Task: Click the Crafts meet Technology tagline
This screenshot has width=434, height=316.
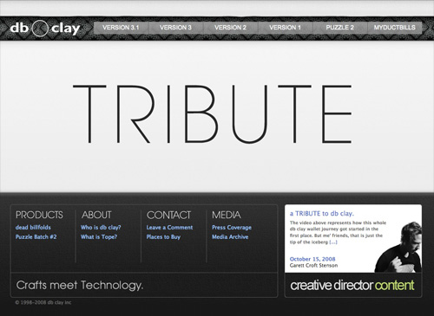Action: pos(80,285)
